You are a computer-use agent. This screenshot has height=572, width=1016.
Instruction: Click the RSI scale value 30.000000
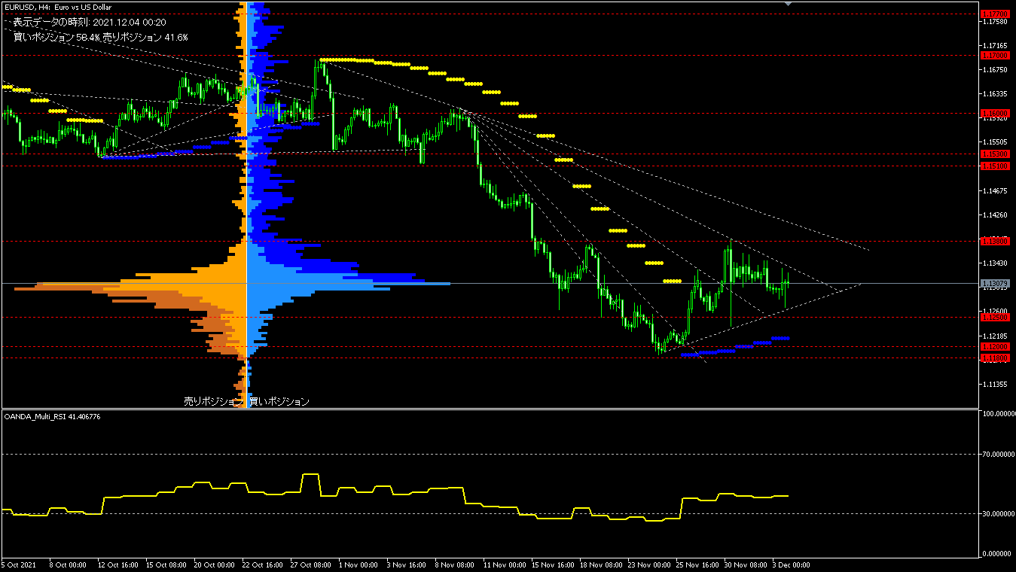(x=997, y=514)
